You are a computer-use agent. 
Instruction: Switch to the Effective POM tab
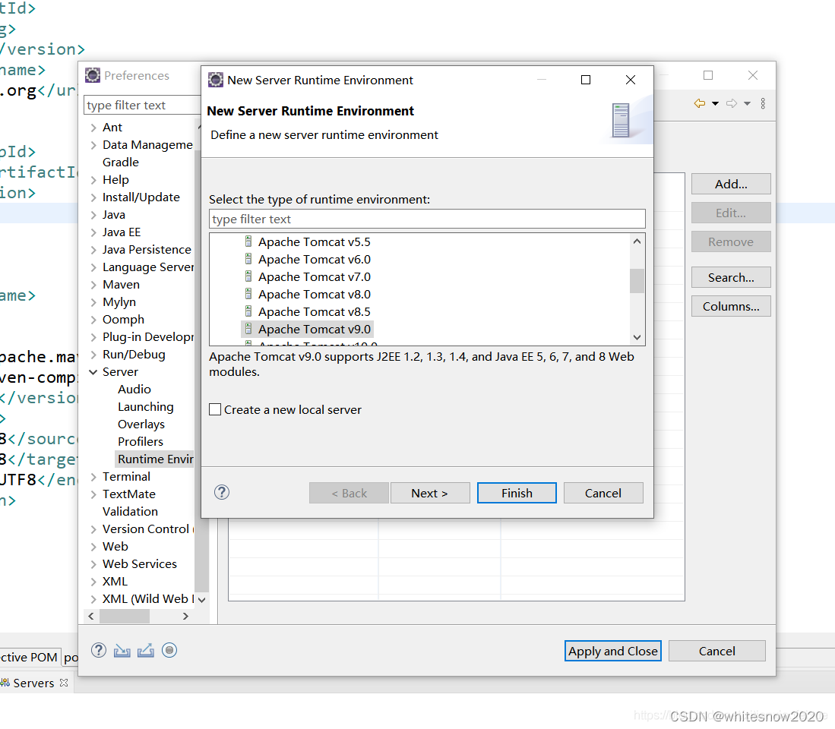pos(29,657)
